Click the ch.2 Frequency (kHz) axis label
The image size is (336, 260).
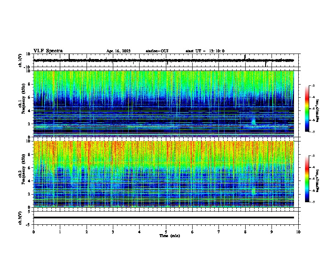(22, 169)
